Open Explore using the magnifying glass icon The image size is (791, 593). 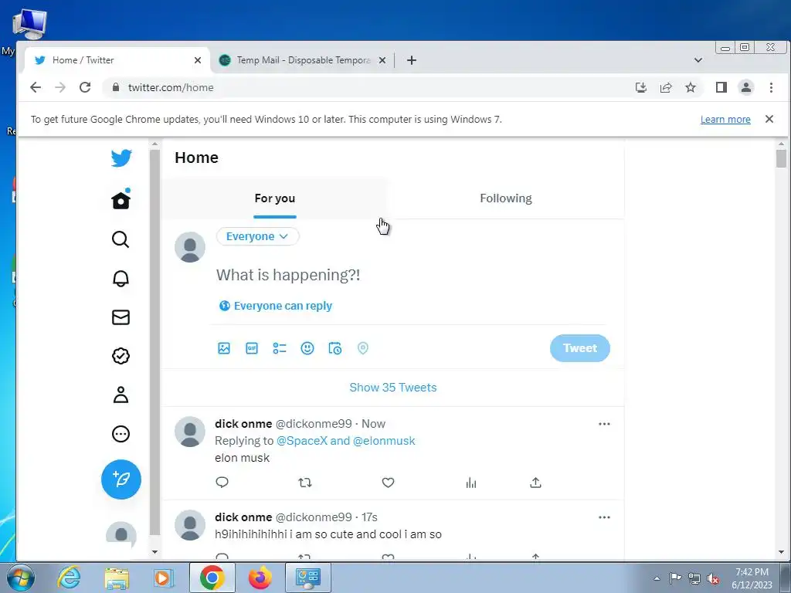(x=121, y=239)
